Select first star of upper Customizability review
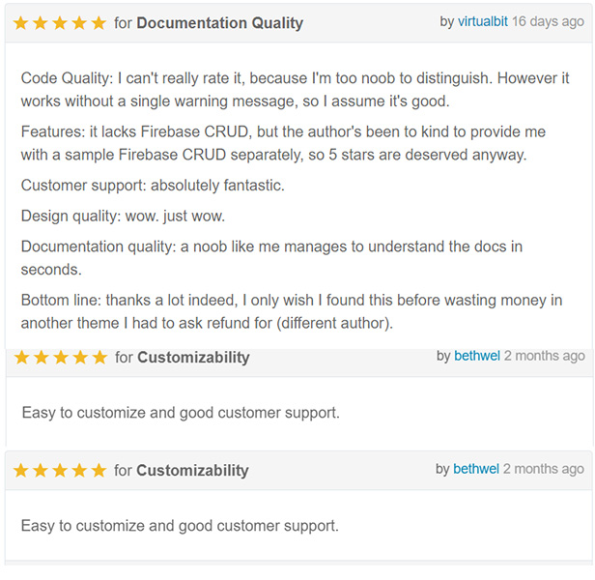The image size is (595, 580). coord(21,358)
